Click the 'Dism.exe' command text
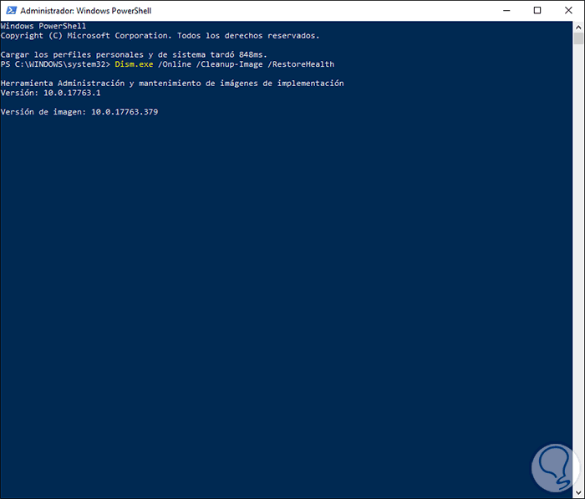 (134, 64)
